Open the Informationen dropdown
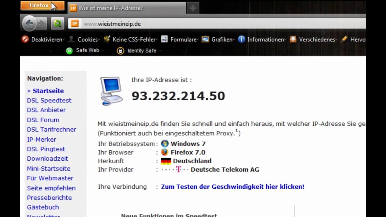 click(267, 39)
